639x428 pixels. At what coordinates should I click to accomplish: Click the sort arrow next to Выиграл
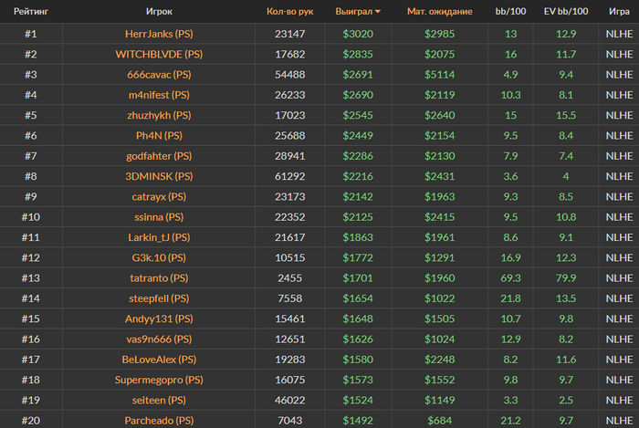tap(378, 12)
